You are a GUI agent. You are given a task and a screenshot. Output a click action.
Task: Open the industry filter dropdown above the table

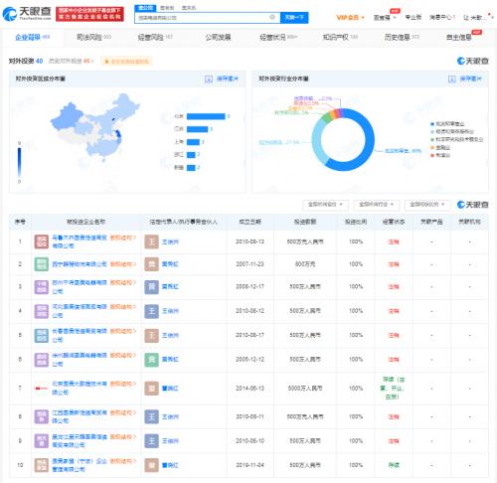click(x=377, y=205)
